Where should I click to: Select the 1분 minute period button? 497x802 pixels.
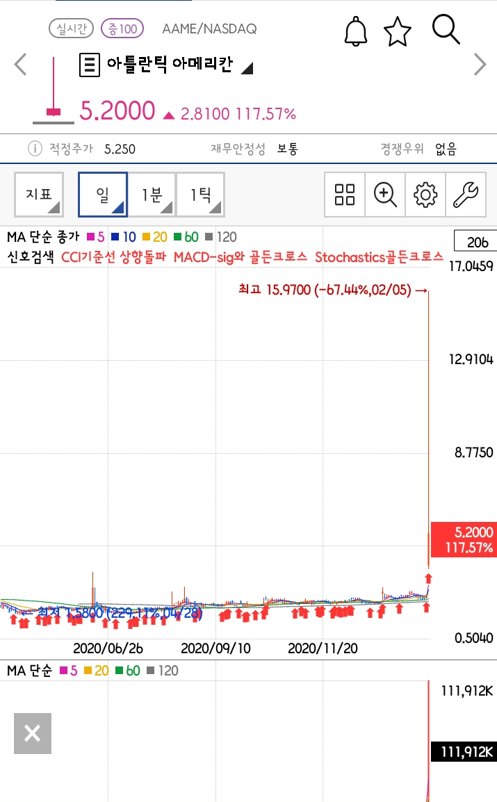[152, 195]
